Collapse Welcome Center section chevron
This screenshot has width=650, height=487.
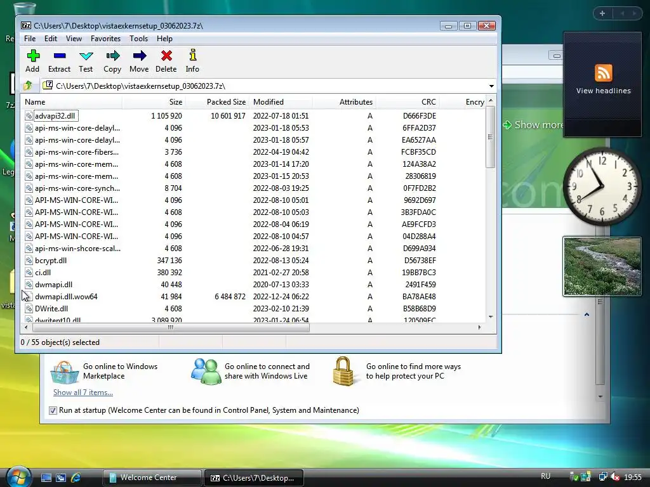click(x=587, y=315)
